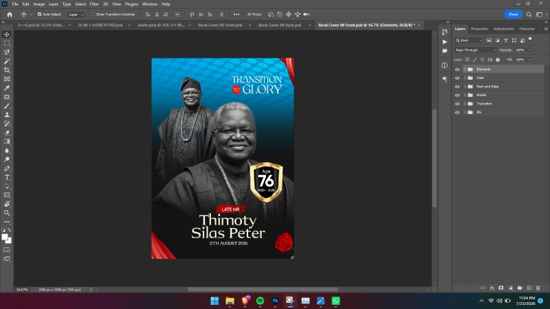The image size is (550, 309).
Task: Create a new group folder icon
Action: click(x=520, y=288)
